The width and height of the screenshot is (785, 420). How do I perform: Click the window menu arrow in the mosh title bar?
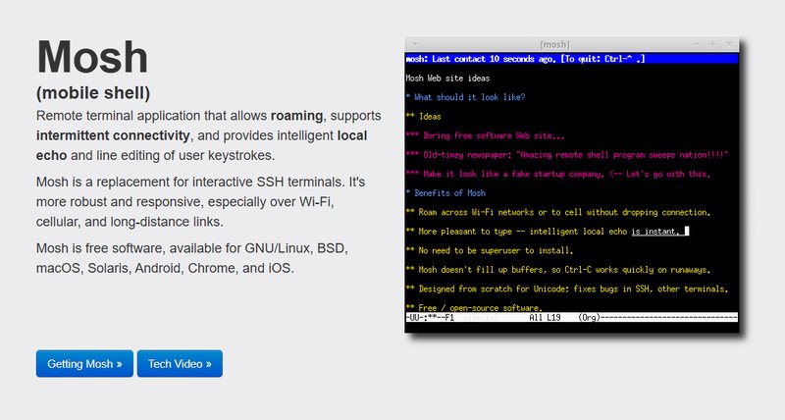415,44
